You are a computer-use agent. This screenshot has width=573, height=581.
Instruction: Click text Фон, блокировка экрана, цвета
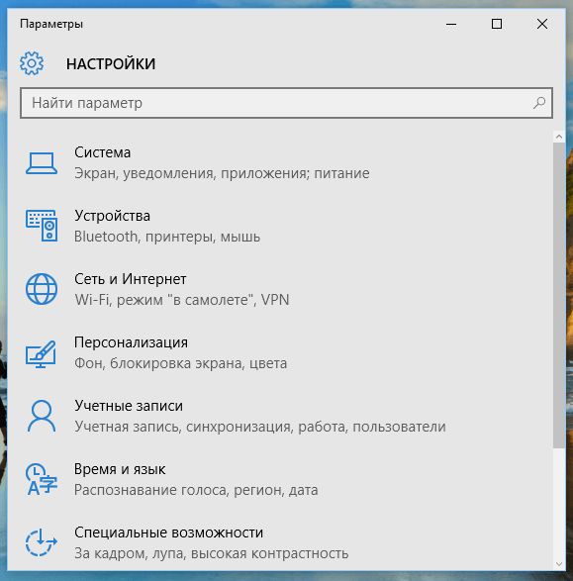point(181,363)
